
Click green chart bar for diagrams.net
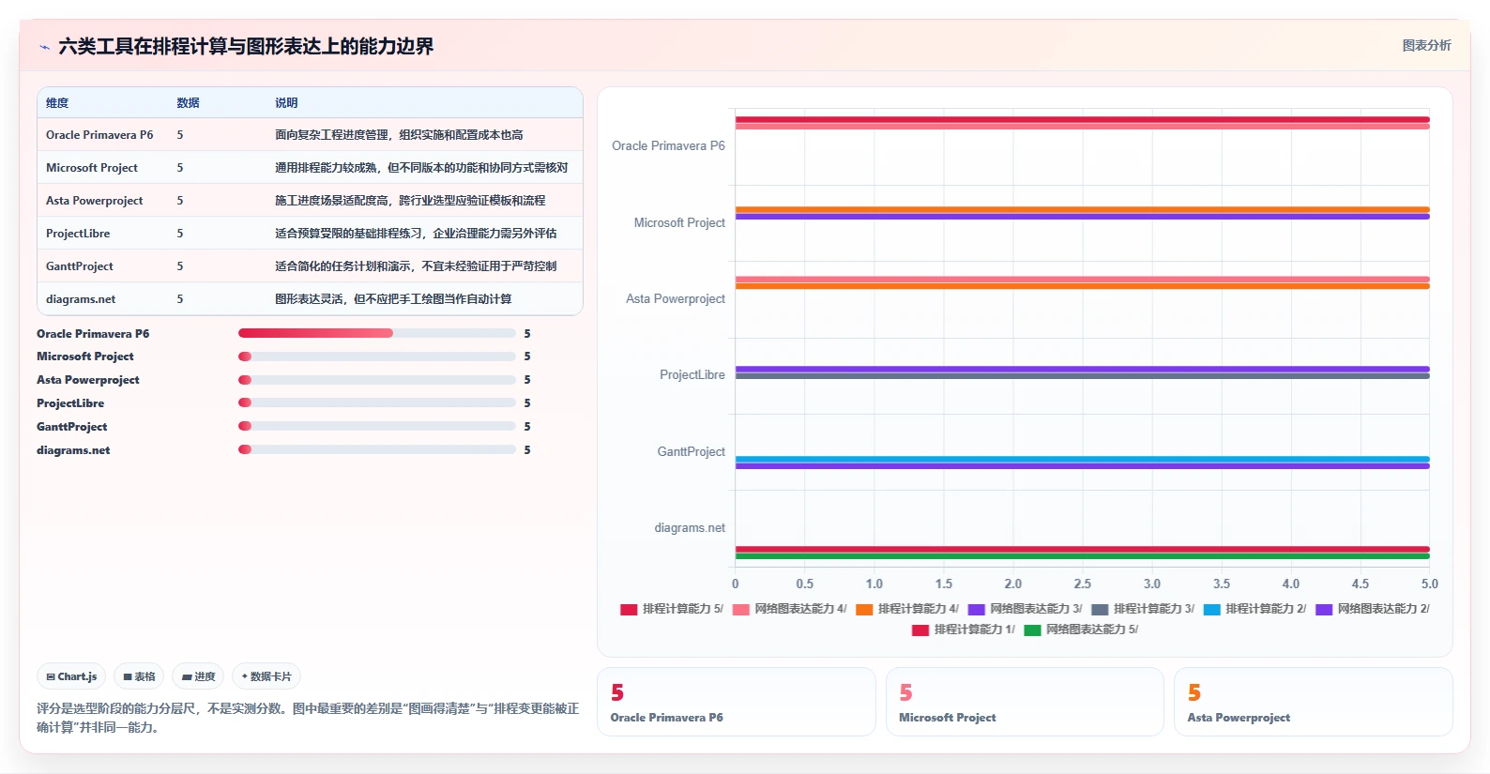point(1082,556)
